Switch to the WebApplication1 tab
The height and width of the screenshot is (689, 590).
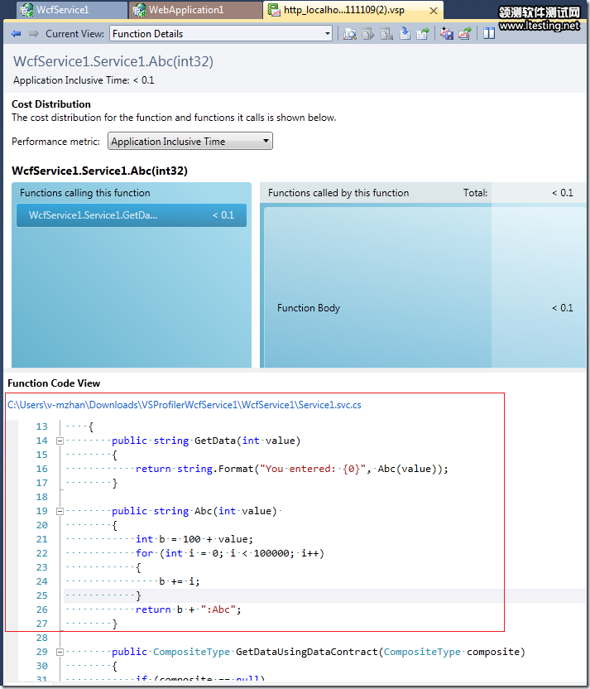point(195,10)
